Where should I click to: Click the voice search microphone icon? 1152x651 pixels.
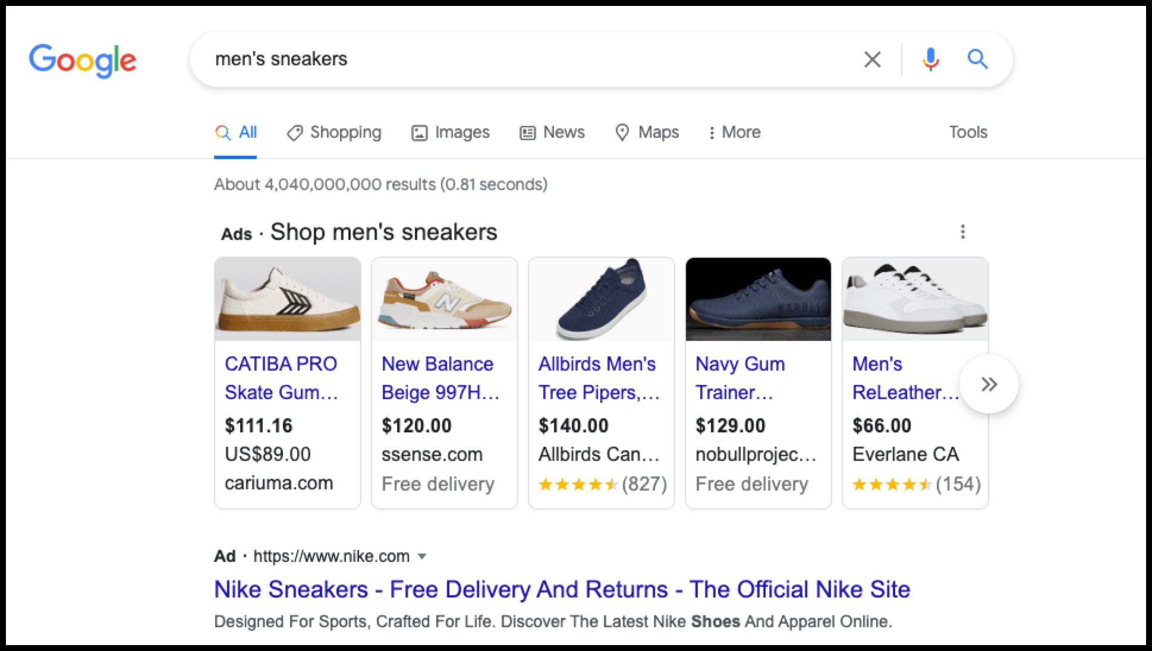(930, 59)
